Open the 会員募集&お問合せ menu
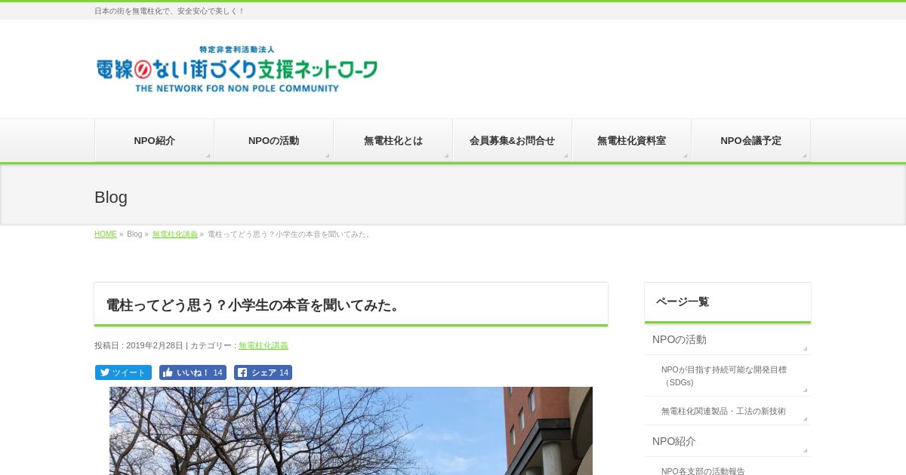 point(513,141)
